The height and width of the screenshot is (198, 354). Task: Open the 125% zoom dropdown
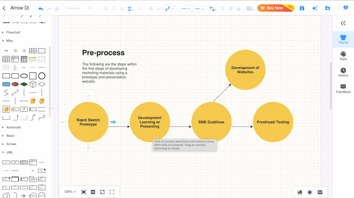coord(70,192)
